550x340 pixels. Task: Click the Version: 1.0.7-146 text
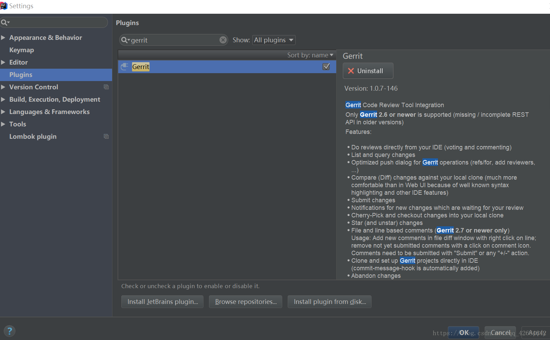point(371,89)
